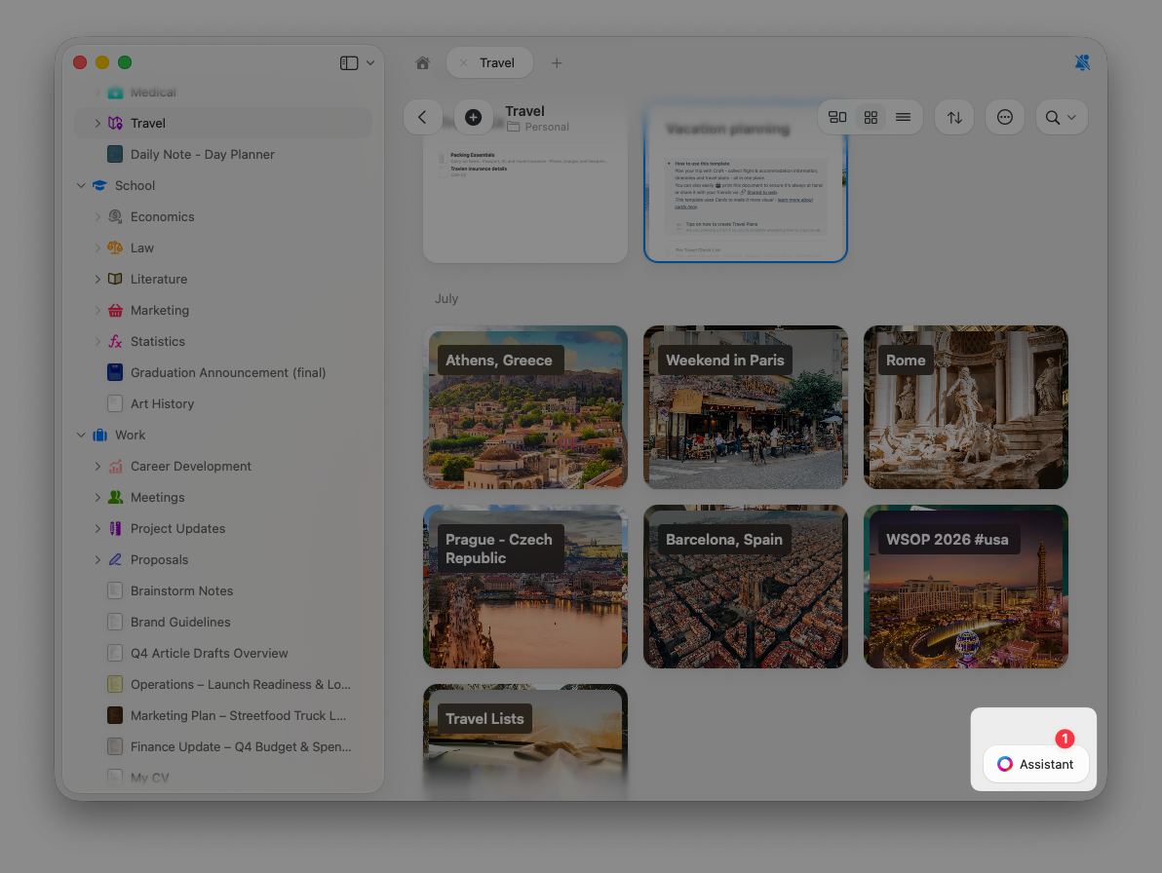This screenshot has width=1162, height=873.
Task: Expand the Literature folder
Action: click(97, 279)
